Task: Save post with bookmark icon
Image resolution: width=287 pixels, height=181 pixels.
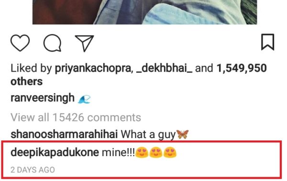Action: coord(267,42)
